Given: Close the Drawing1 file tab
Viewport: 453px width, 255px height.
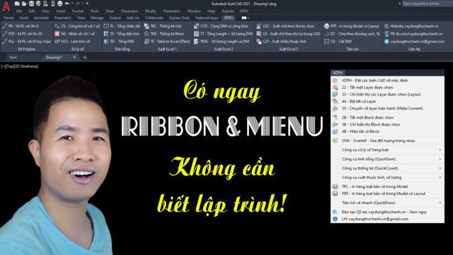Looking at the screenshot, I should [x=74, y=57].
